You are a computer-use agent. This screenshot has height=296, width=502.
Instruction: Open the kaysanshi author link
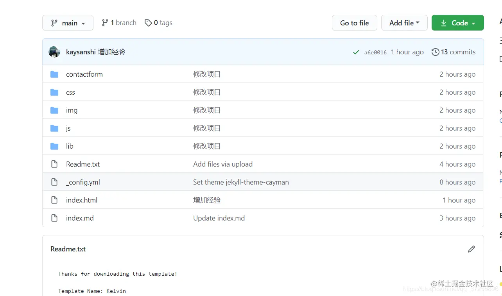tap(81, 52)
